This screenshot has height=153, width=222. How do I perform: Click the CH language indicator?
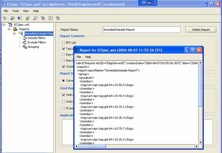click(144, 2)
